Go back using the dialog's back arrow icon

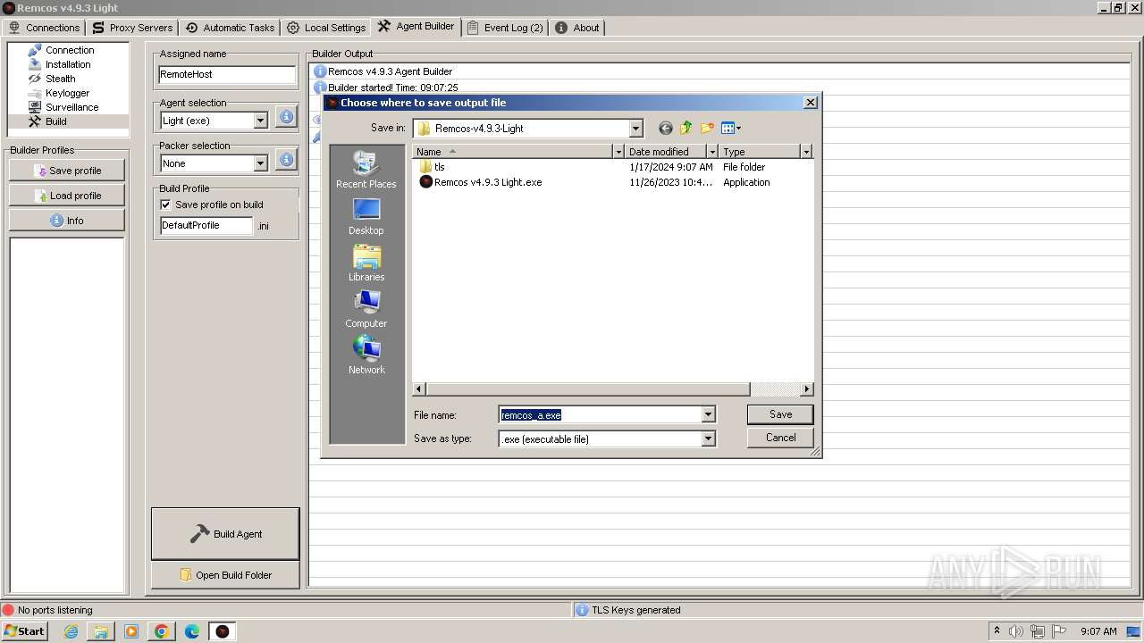click(665, 129)
